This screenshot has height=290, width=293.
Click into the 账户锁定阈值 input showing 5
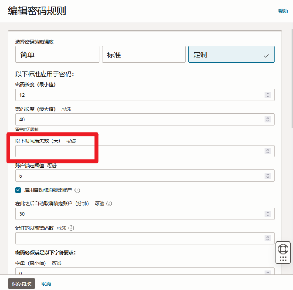click(x=139, y=176)
